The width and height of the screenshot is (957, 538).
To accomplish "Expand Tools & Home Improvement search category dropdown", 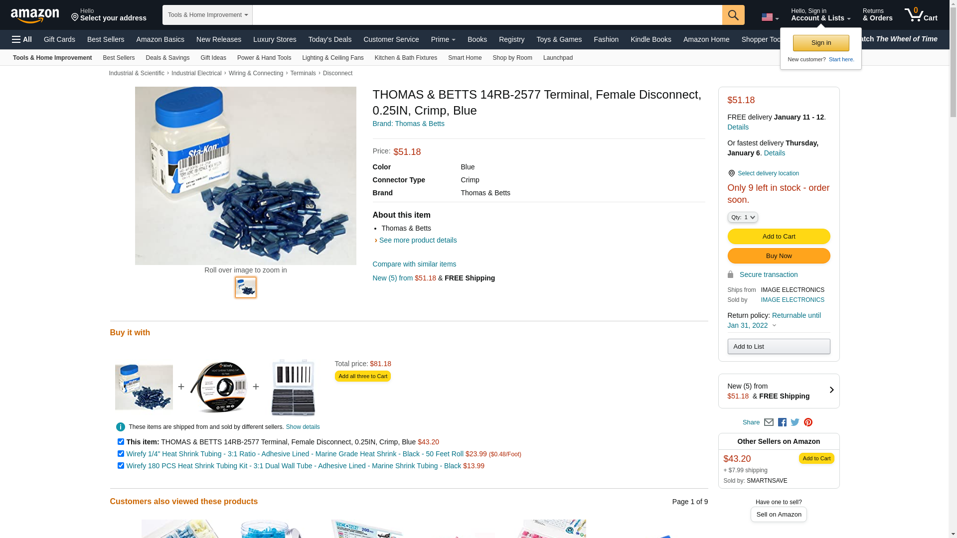I will [x=207, y=15].
